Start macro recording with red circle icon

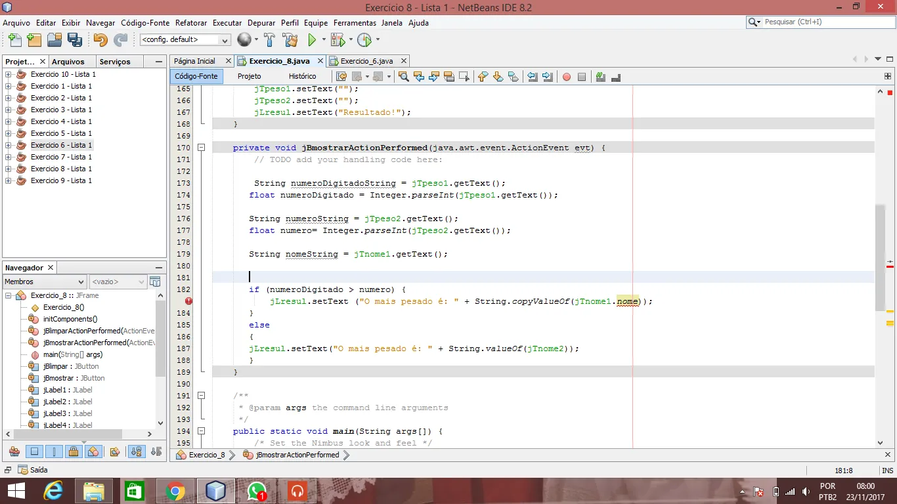[567, 77]
